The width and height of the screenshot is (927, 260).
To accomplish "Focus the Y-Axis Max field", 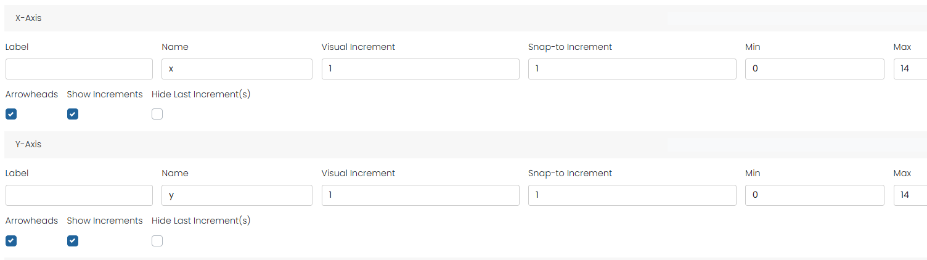I will (911, 195).
